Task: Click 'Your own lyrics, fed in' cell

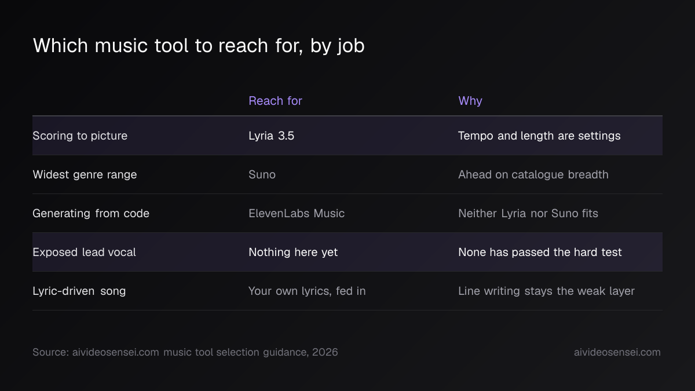Action: click(x=307, y=291)
